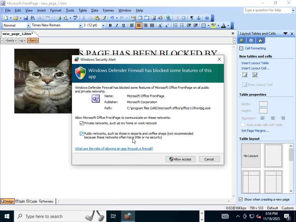
Task: Click Set Page Margins link
Action: pos(255,131)
